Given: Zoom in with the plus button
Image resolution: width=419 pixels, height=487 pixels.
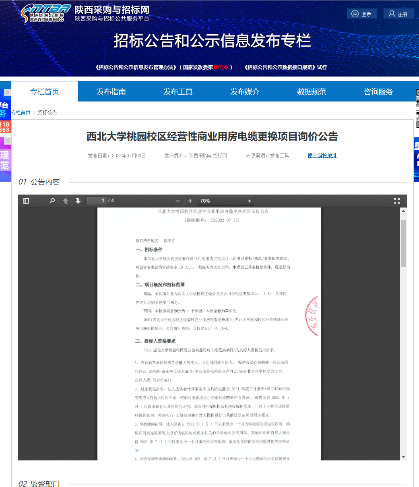Looking at the screenshot, I should [190, 201].
